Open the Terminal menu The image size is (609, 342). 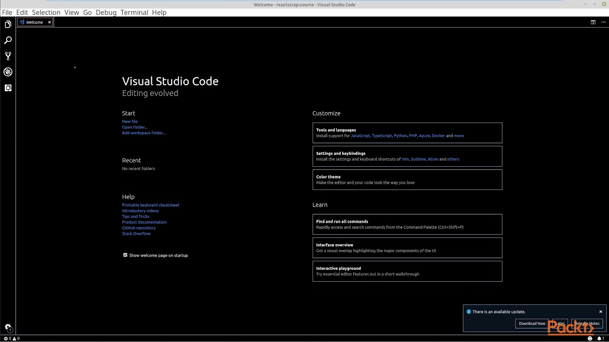pos(134,12)
